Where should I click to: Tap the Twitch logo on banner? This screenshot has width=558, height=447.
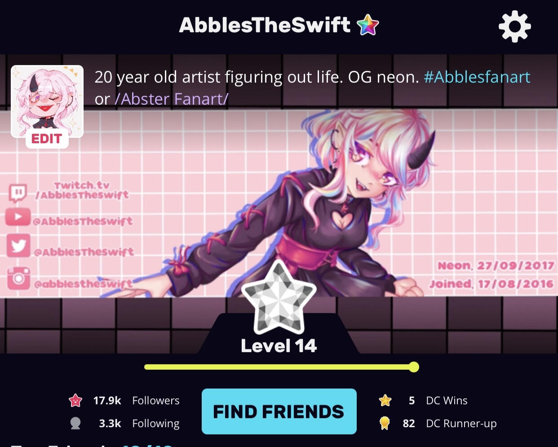click(x=18, y=193)
